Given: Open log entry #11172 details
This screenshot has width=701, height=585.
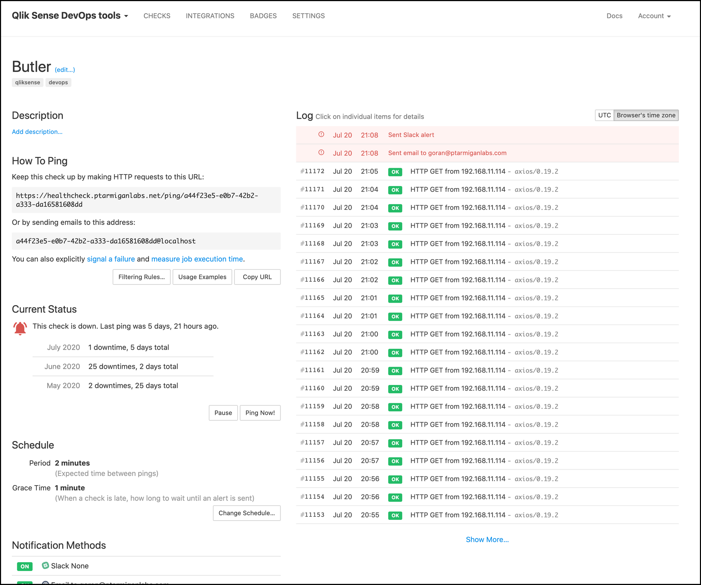Looking at the screenshot, I should point(487,171).
